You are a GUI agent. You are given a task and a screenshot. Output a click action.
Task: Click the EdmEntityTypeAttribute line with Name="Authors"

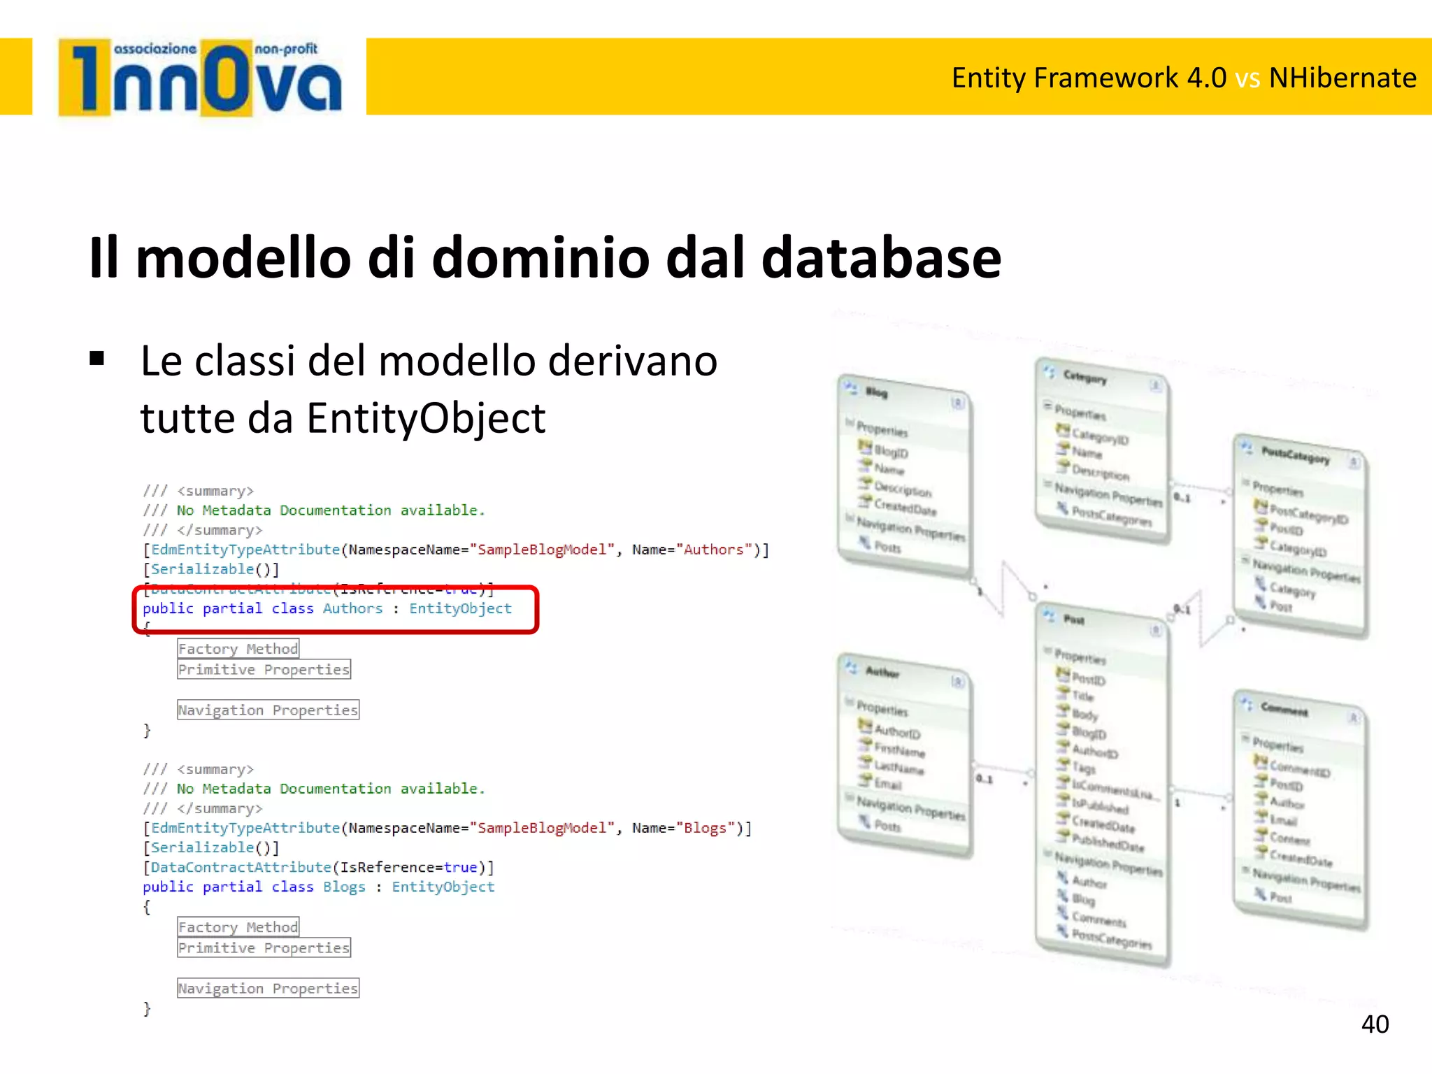coord(456,550)
